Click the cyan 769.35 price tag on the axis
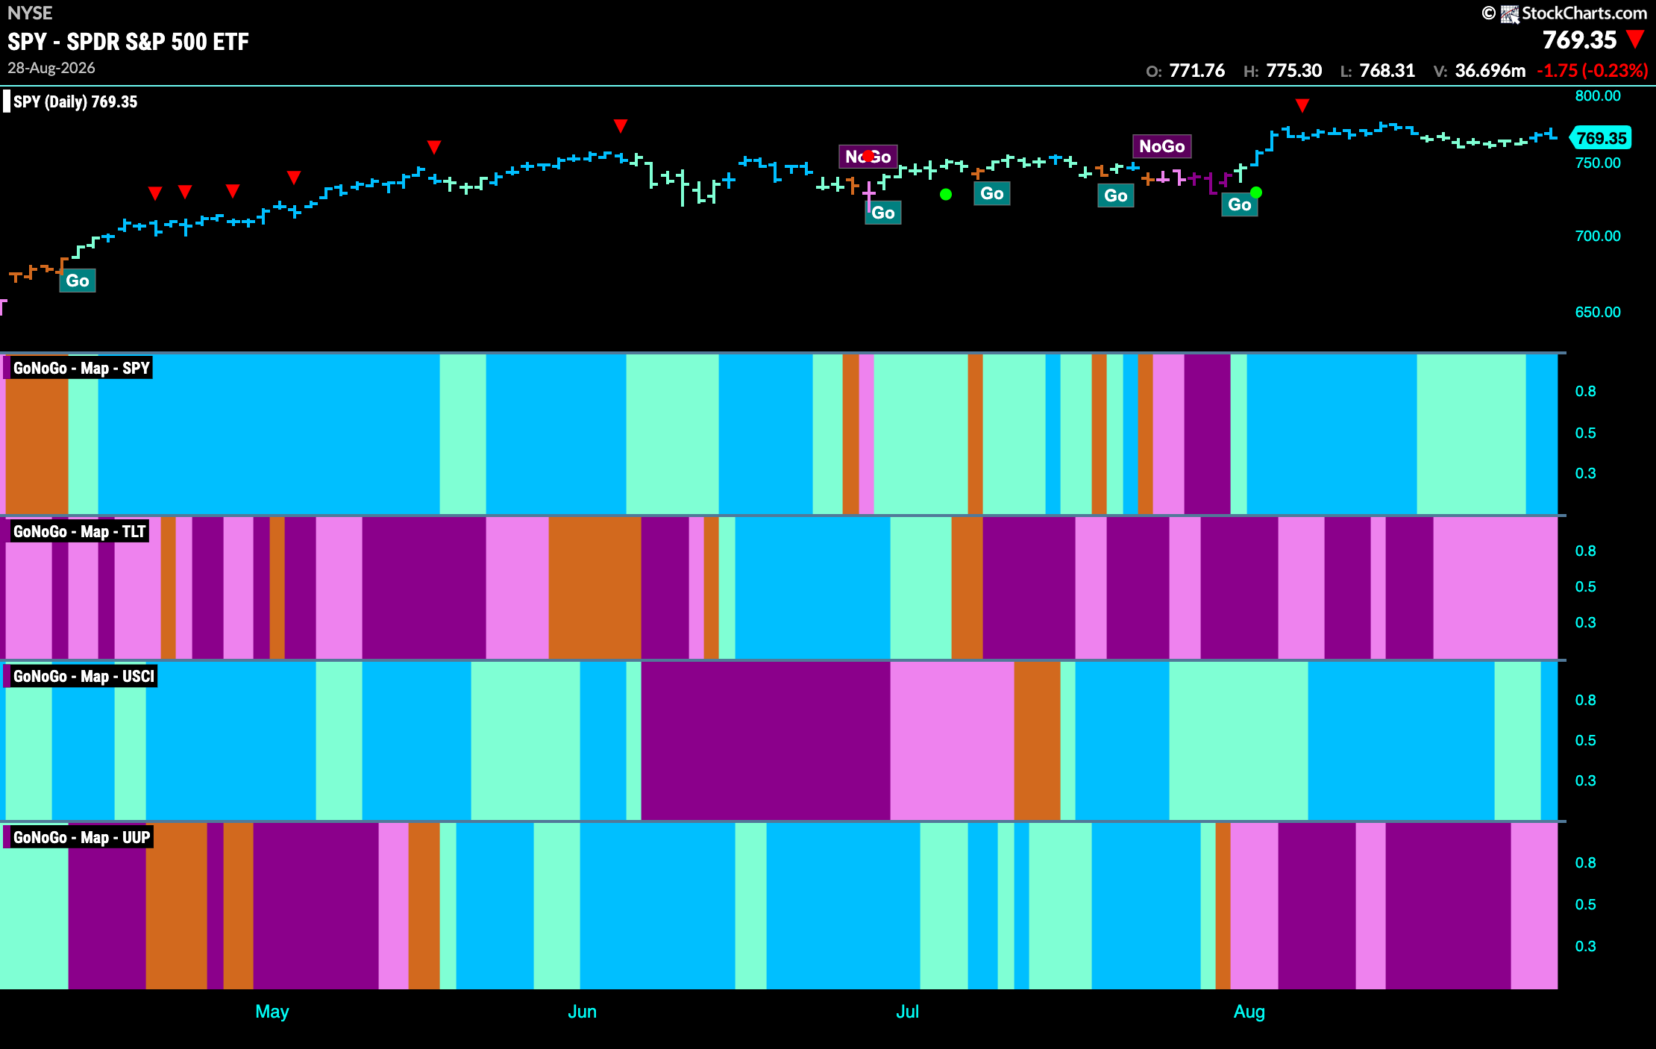1656x1049 pixels. (1601, 138)
